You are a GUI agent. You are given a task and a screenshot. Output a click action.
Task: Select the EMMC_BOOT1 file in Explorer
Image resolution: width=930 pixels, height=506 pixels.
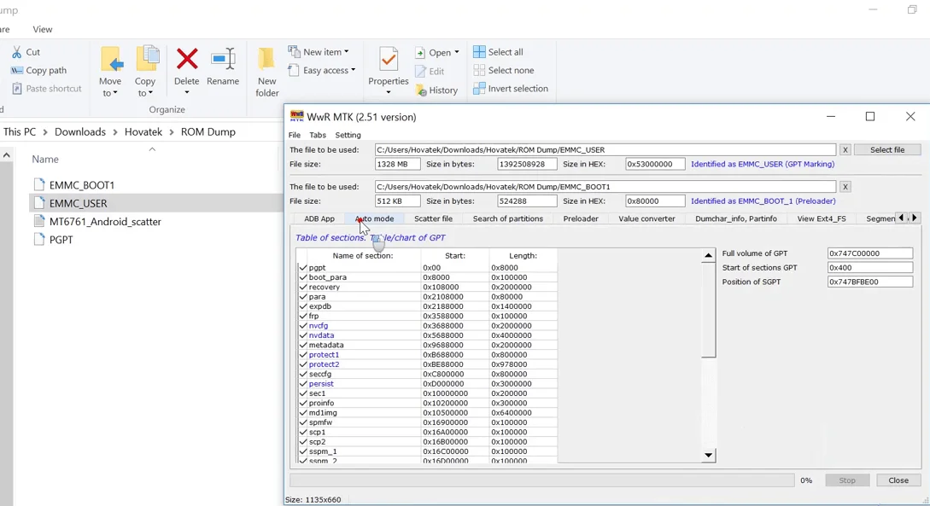82,185
